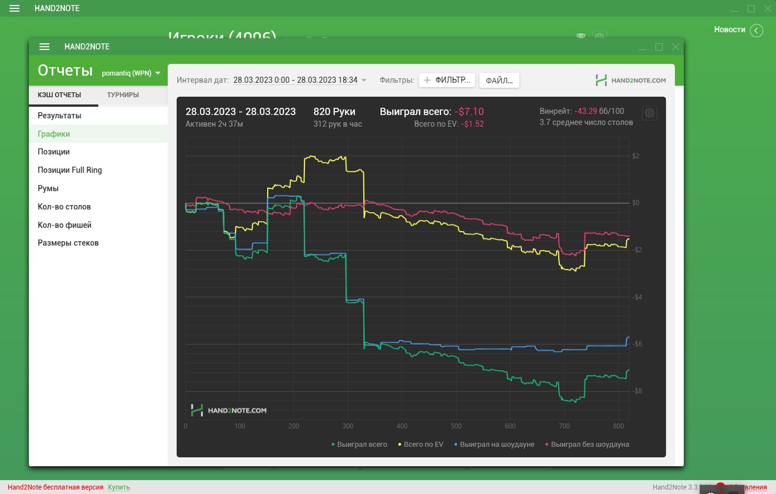Open Кол-во столов report
Viewport: 776px width, 494px height.
98,207
